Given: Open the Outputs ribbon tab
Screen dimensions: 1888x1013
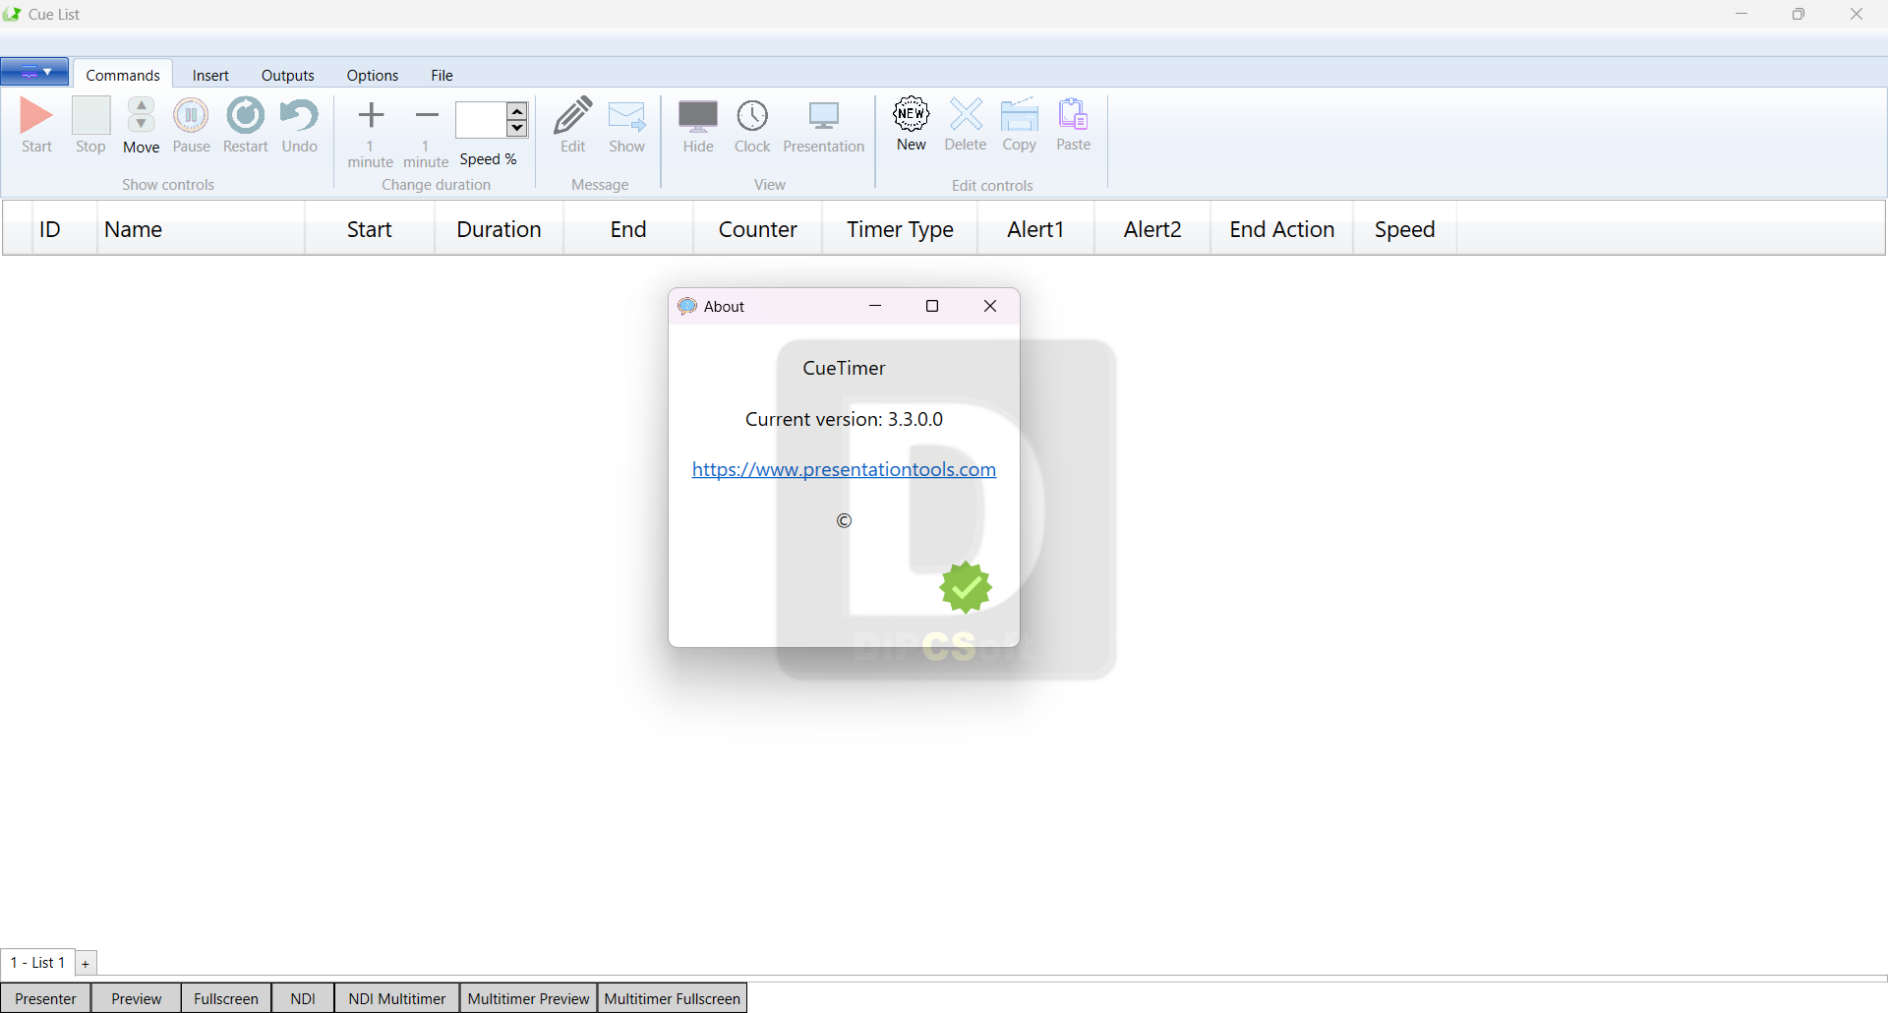Looking at the screenshot, I should tap(288, 75).
